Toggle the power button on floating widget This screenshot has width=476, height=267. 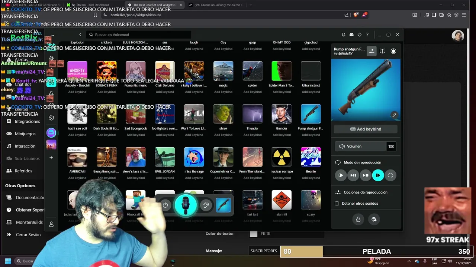(x=165, y=205)
